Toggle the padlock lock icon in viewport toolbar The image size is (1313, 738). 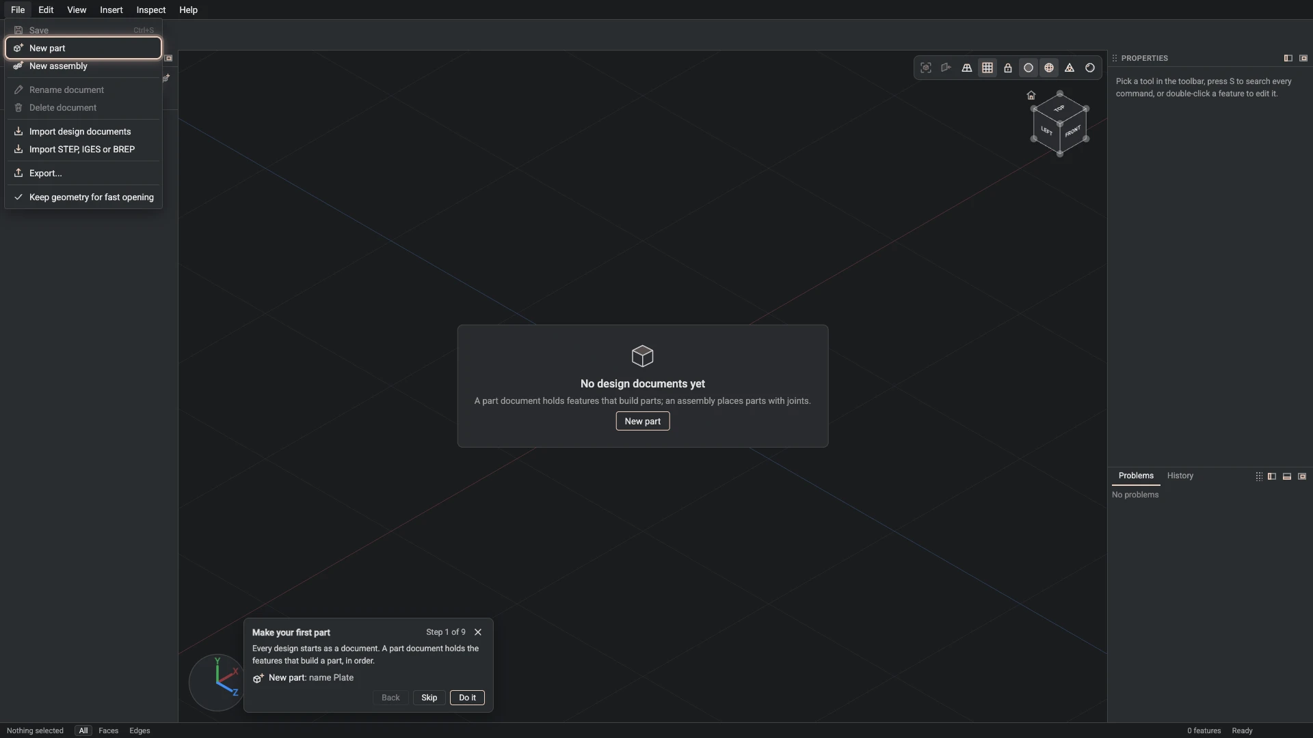pyautogui.click(x=1008, y=68)
